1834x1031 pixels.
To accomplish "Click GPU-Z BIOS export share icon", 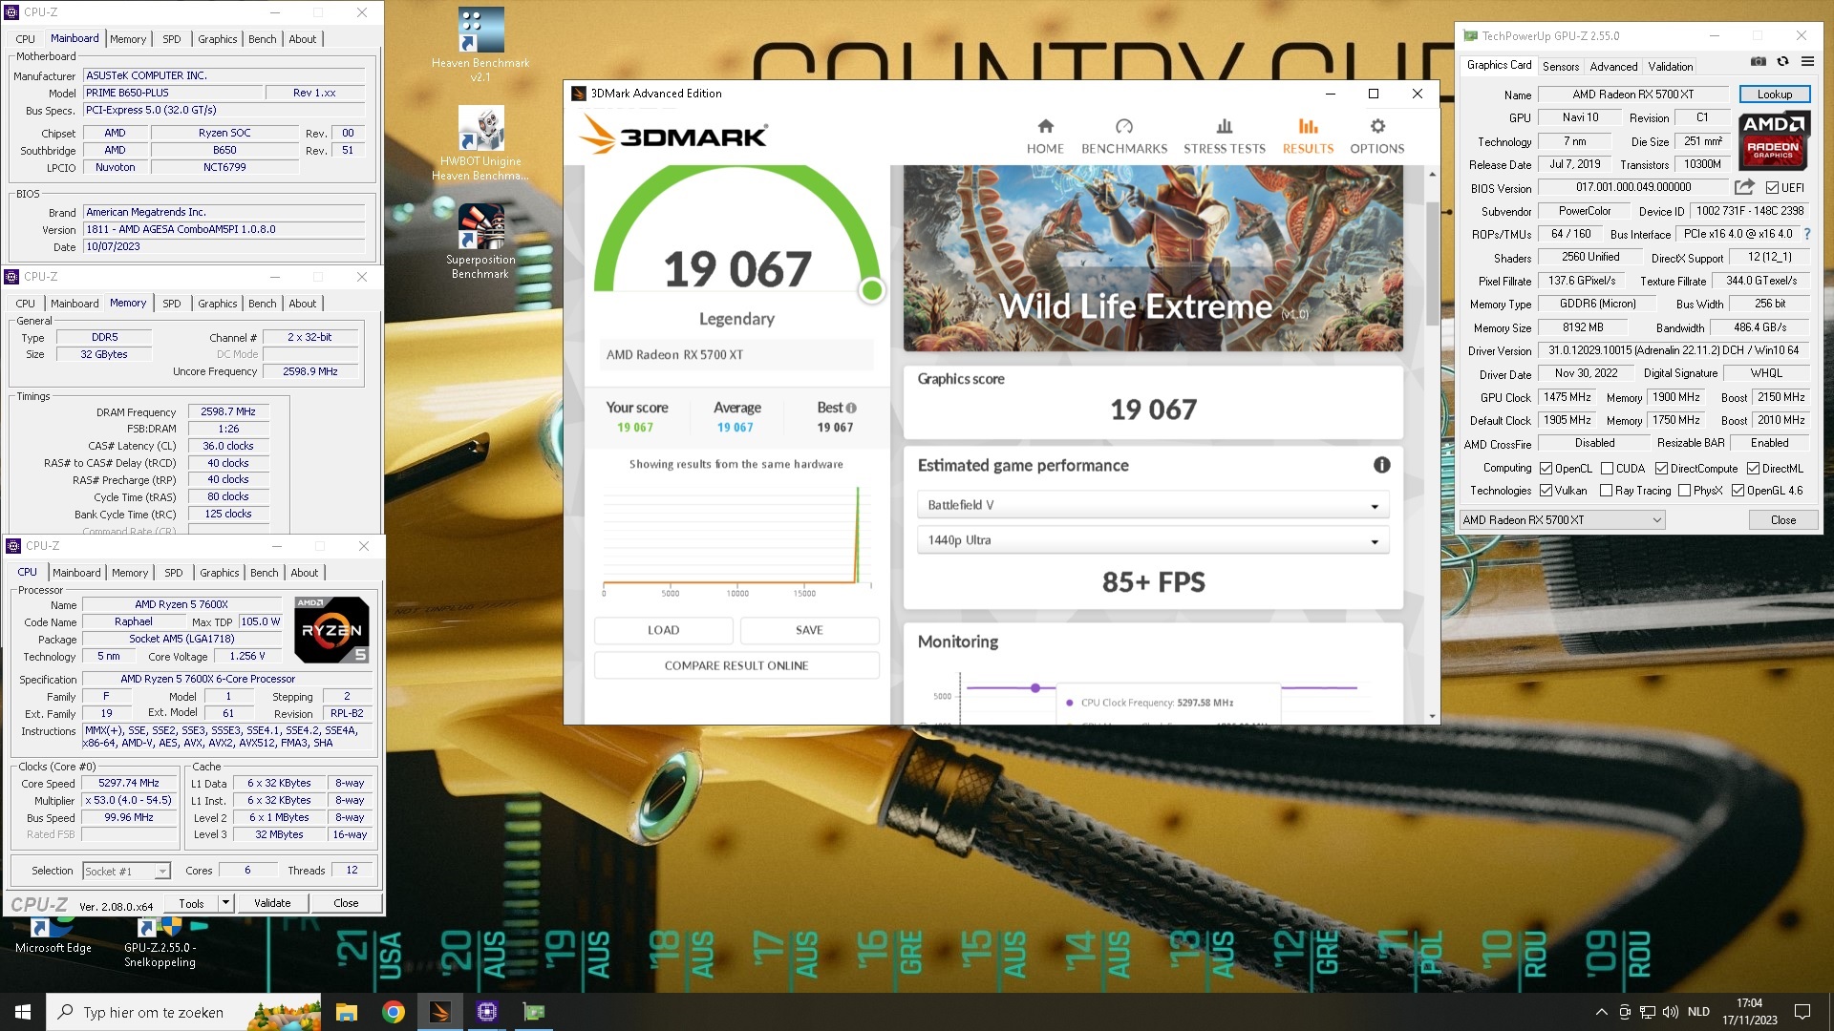I will point(1744,187).
